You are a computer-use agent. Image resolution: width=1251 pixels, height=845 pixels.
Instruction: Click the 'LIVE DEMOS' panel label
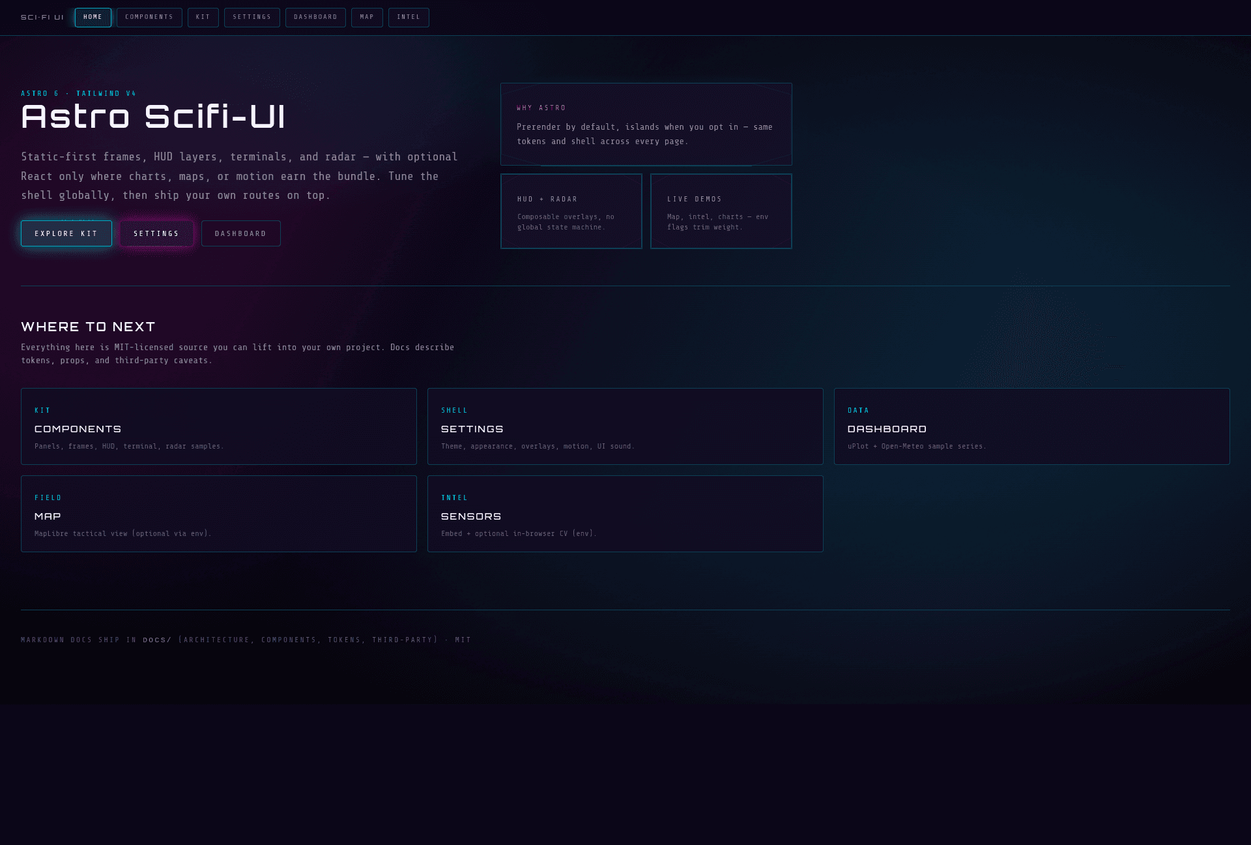click(695, 200)
